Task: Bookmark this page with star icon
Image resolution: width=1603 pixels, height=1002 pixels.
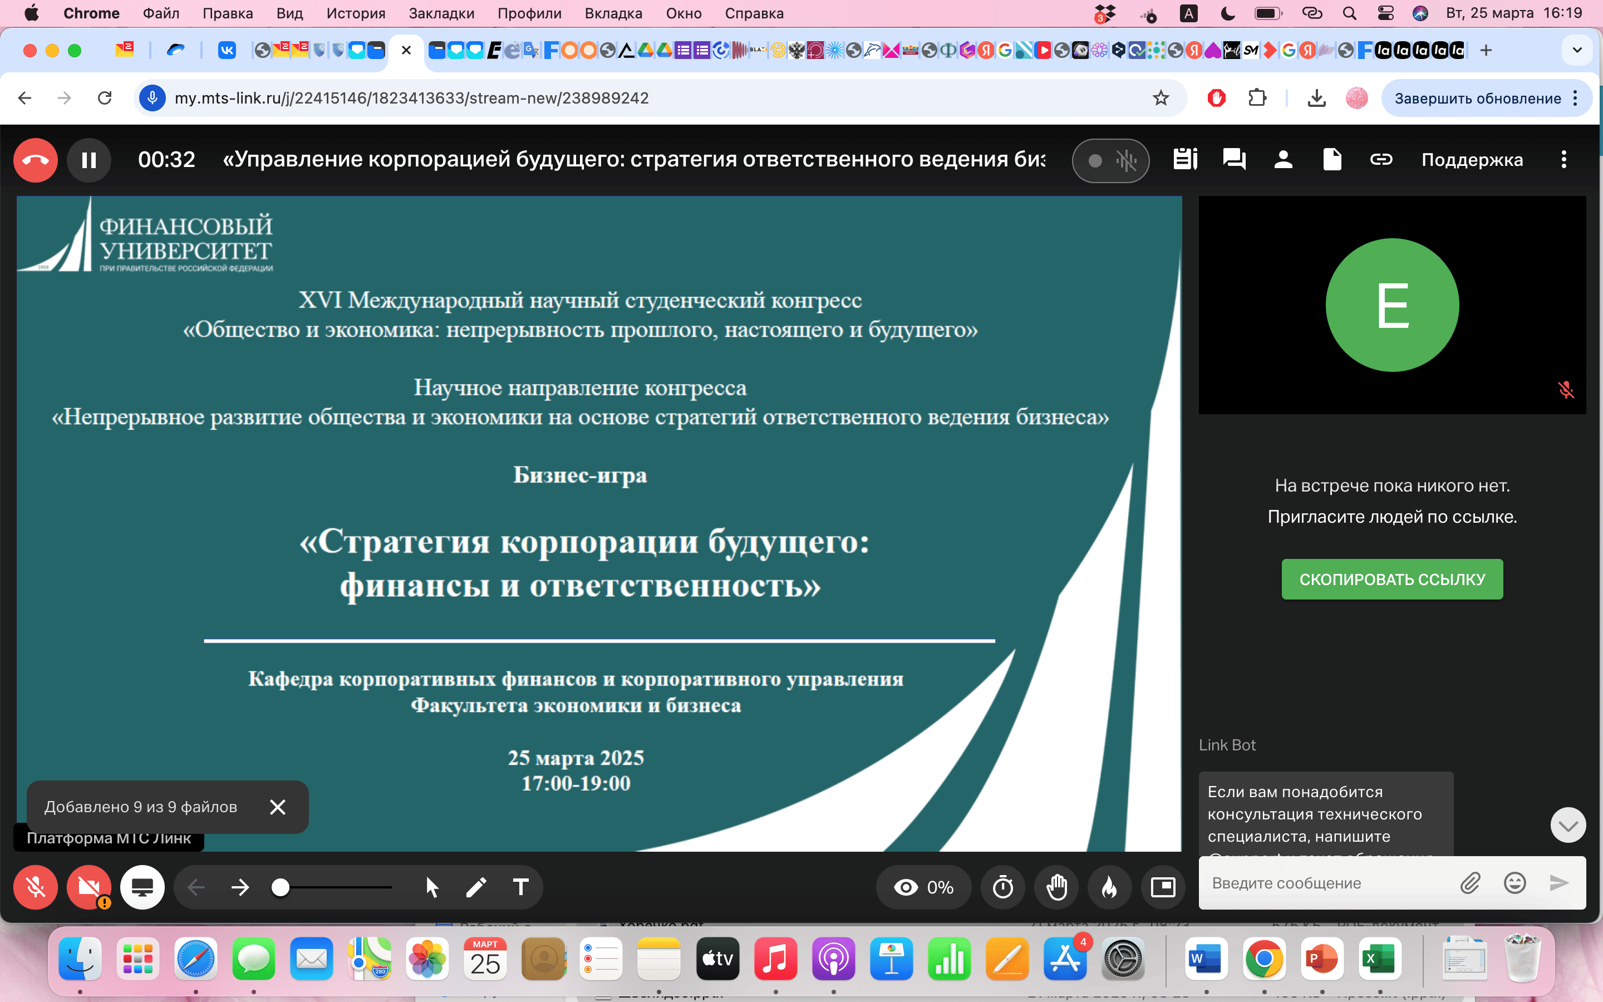Action: click(1161, 98)
